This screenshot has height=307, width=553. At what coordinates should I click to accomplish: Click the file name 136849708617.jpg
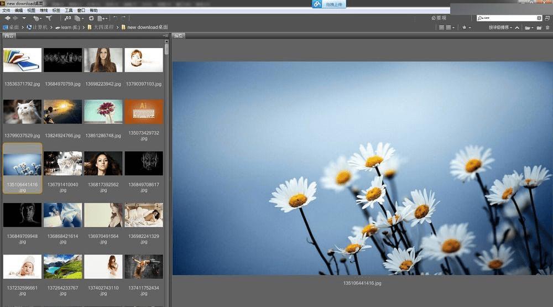[x=144, y=188]
